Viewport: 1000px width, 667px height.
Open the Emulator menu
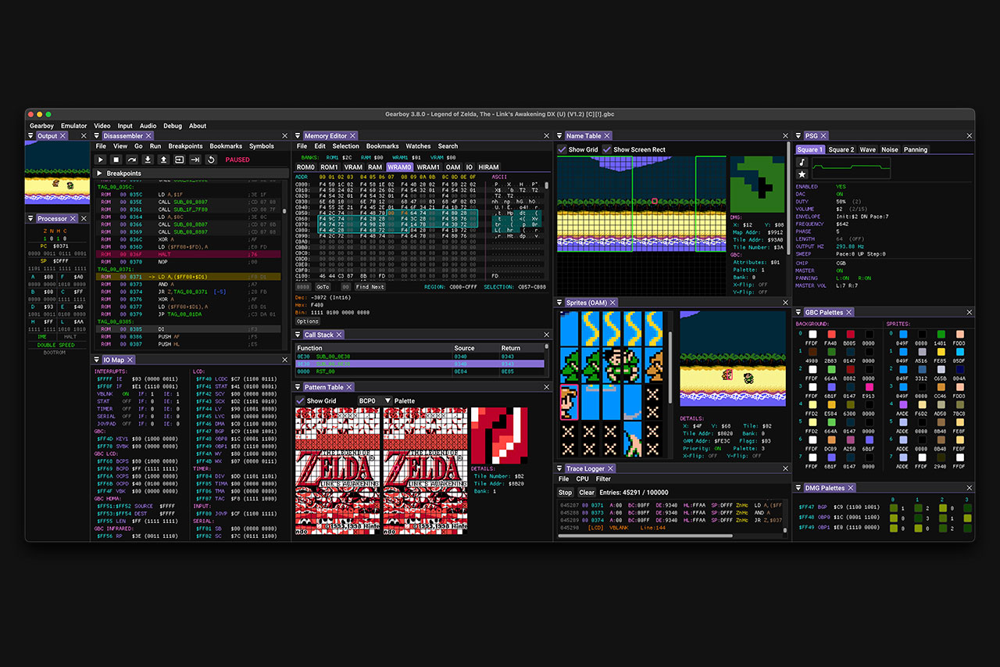(x=74, y=126)
